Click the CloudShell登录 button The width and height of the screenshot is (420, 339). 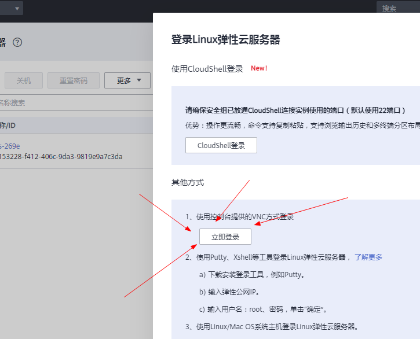[221, 145]
